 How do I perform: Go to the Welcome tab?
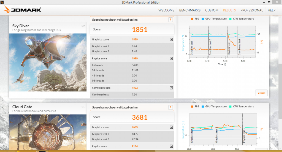click(166, 10)
